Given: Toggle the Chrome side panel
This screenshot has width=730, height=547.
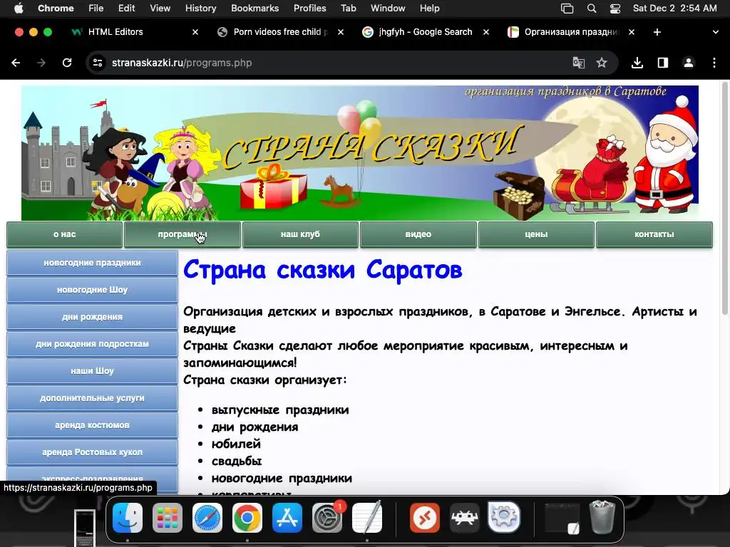Looking at the screenshot, I should coord(663,63).
